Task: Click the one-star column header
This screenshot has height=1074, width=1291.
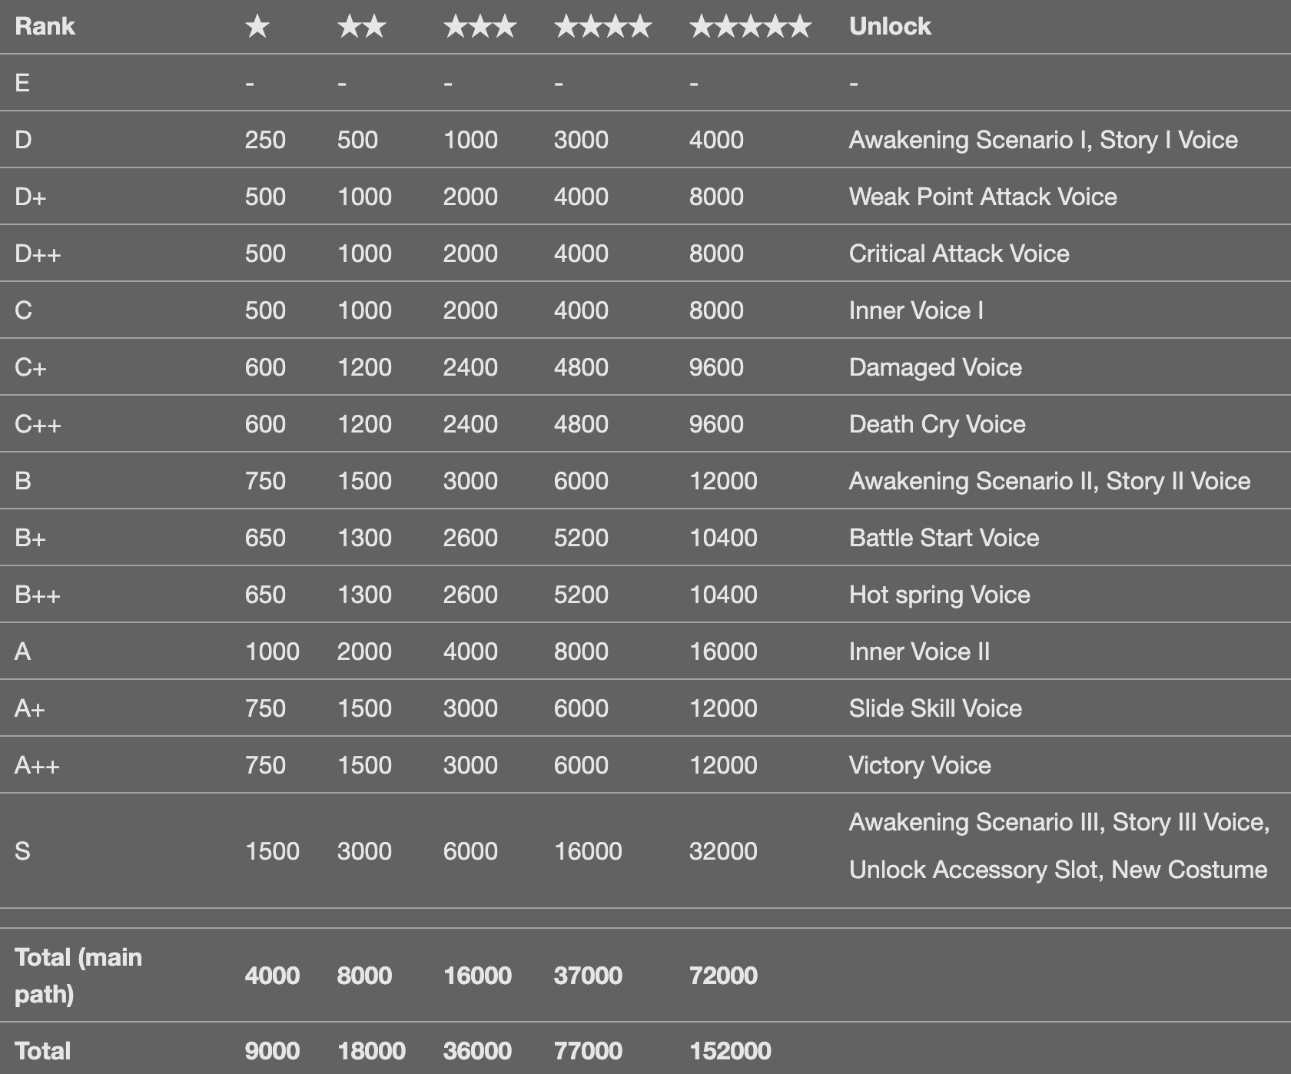Action: coord(257,27)
